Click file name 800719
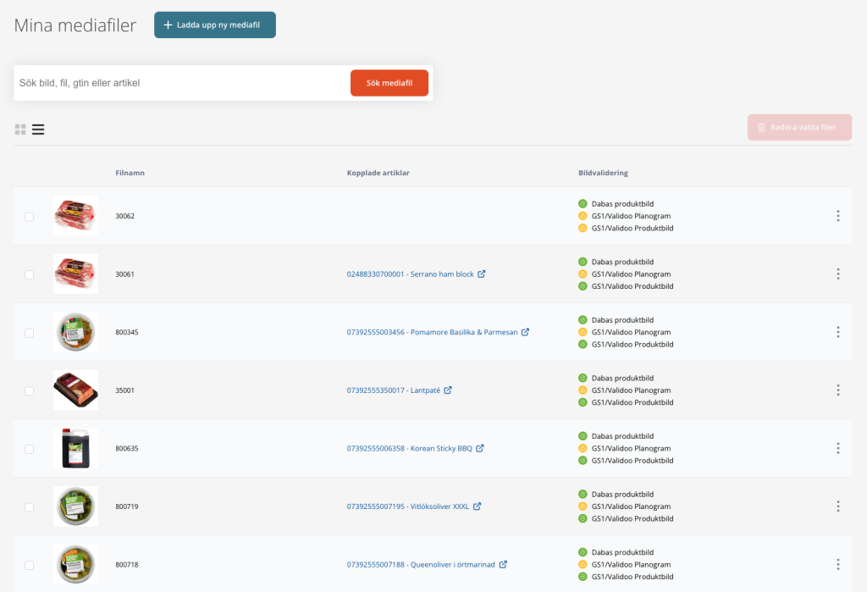 pyautogui.click(x=127, y=506)
